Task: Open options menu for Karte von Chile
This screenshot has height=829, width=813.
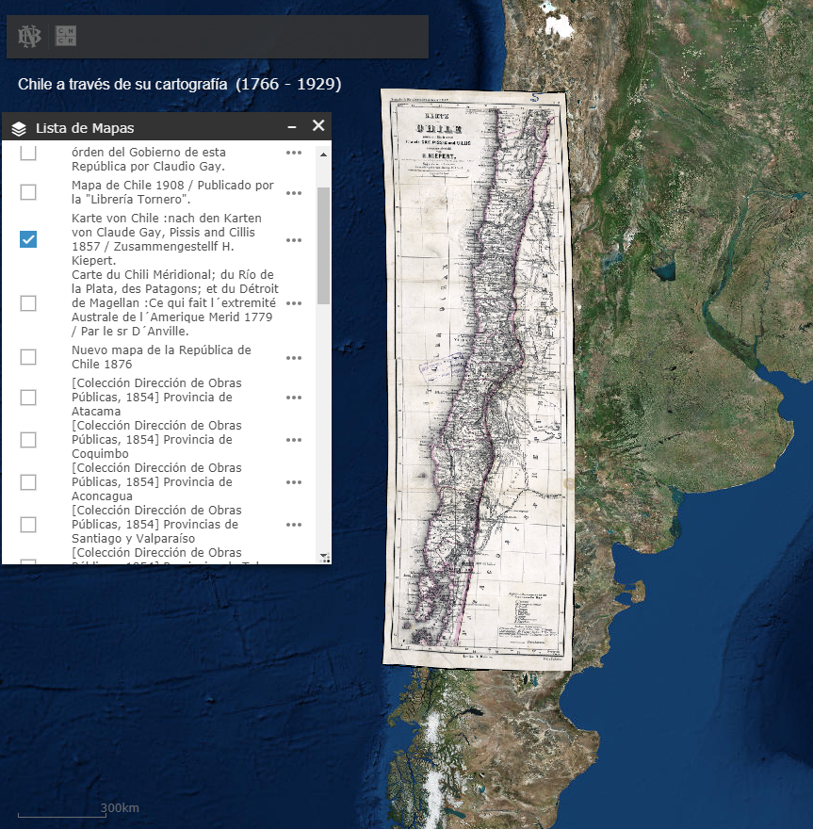Action: (294, 240)
